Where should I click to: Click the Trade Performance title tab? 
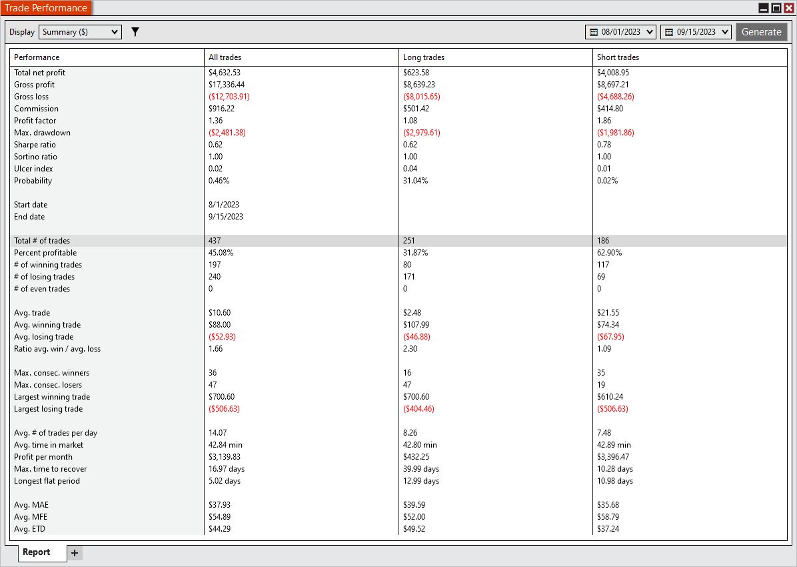(x=46, y=8)
